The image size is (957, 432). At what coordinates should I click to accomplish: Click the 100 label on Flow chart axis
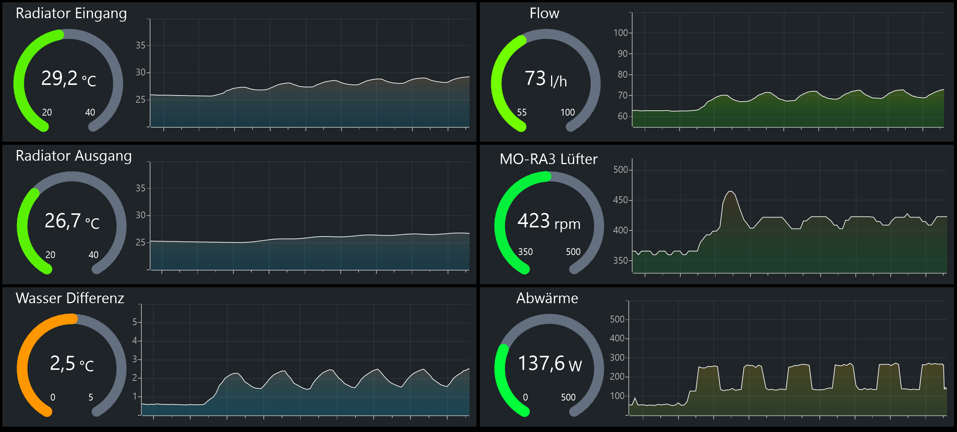pos(620,33)
